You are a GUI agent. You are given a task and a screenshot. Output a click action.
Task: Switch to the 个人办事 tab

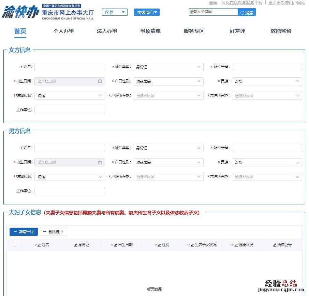point(63,31)
